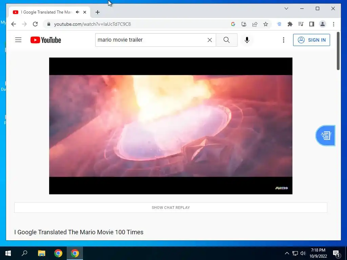Click the Google icon in address bar
Screen dimensions: 347x260
pos(233,24)
